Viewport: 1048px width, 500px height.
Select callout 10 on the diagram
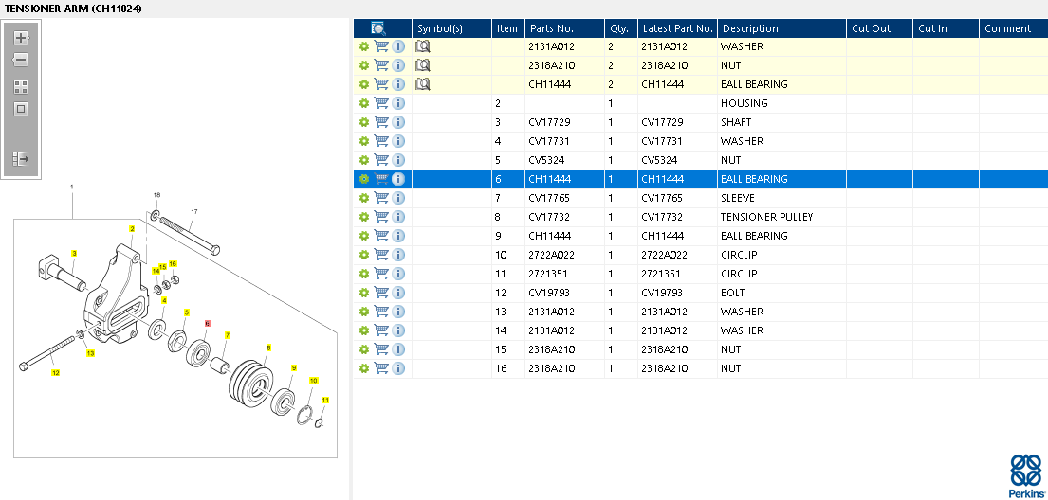coord(314,380)
